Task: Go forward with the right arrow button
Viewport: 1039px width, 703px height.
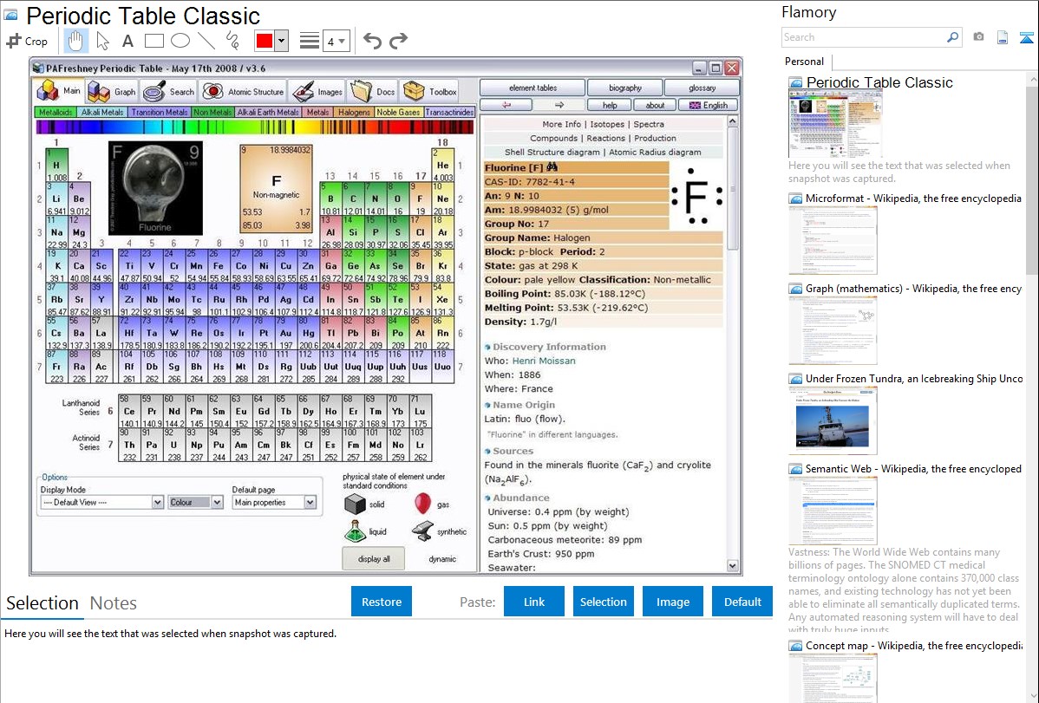Action: 559,106
